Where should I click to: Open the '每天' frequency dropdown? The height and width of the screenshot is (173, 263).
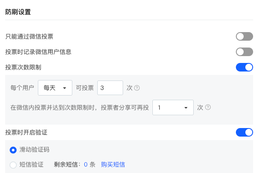[x=55, y=88]
